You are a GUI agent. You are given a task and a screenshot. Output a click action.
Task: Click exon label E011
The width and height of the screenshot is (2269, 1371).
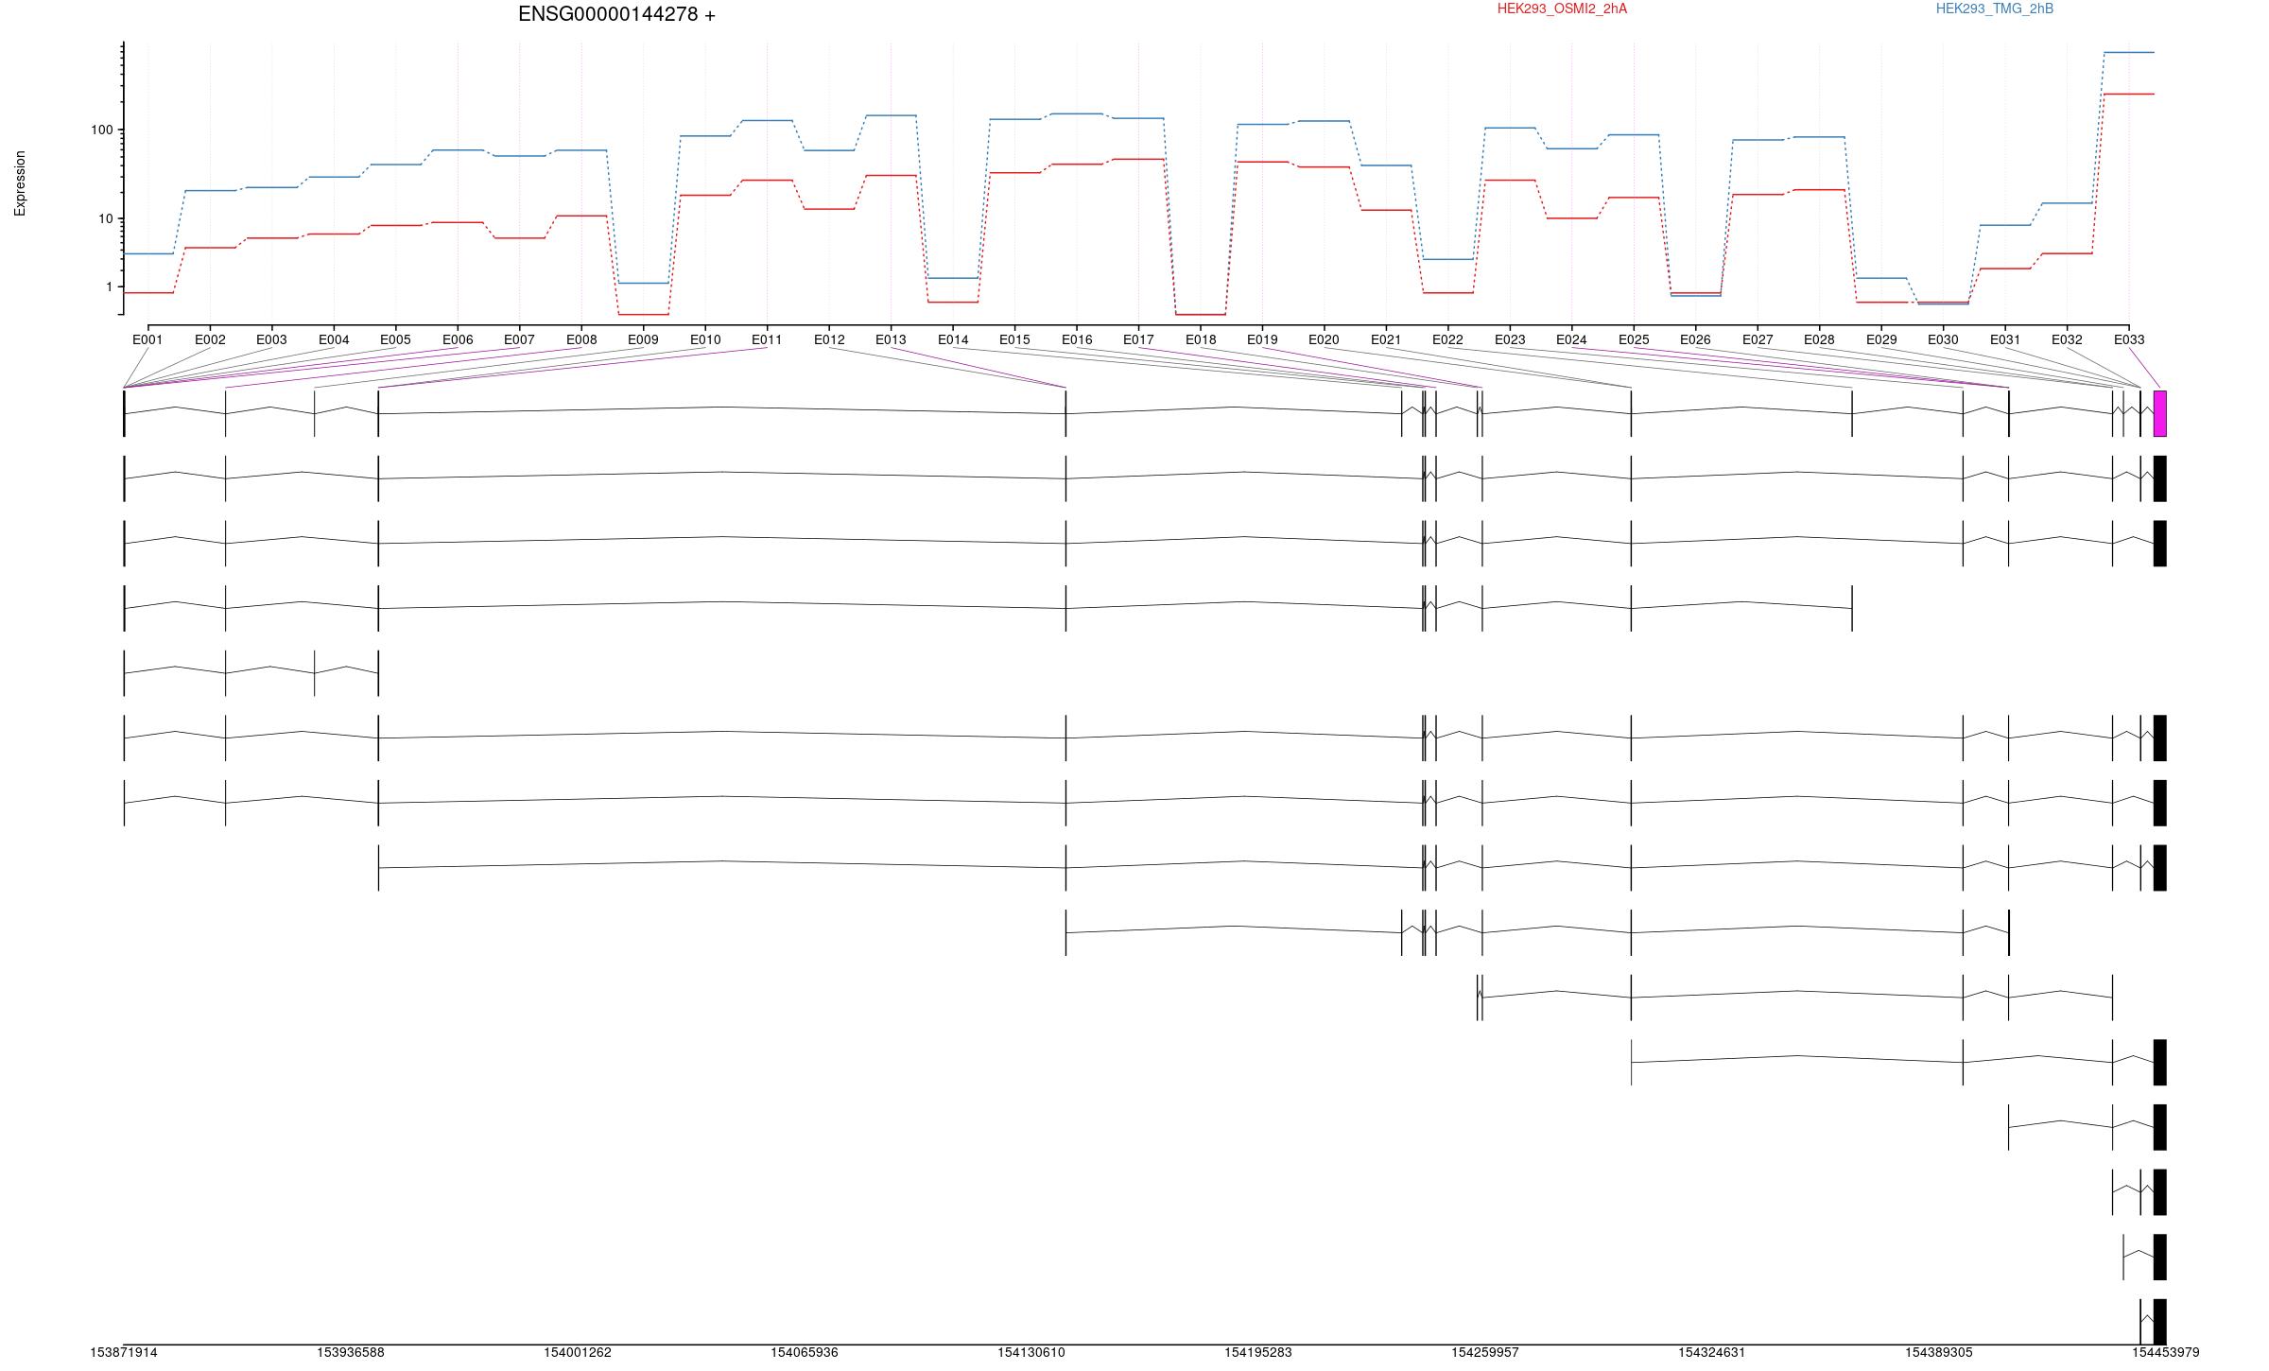click(x=767, y=339)
